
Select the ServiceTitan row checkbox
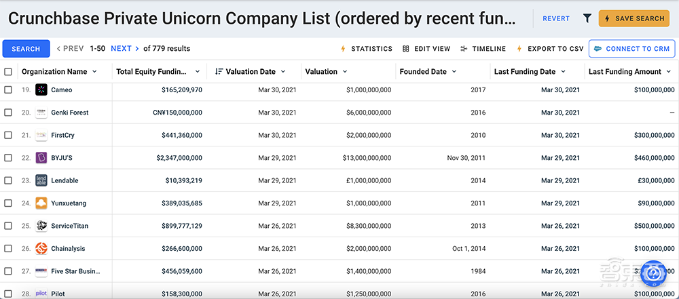(8, 226)
